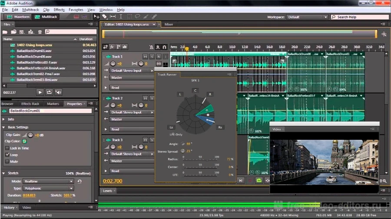Viewport: 391px width, 219px height.
Task: Click the green loop playback transport button
Action: (259, 180)
